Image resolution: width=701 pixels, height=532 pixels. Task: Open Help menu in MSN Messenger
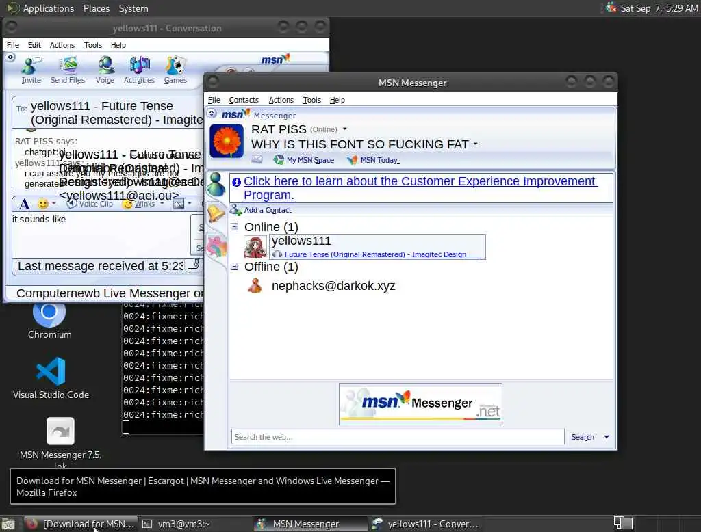coord(337,100)
